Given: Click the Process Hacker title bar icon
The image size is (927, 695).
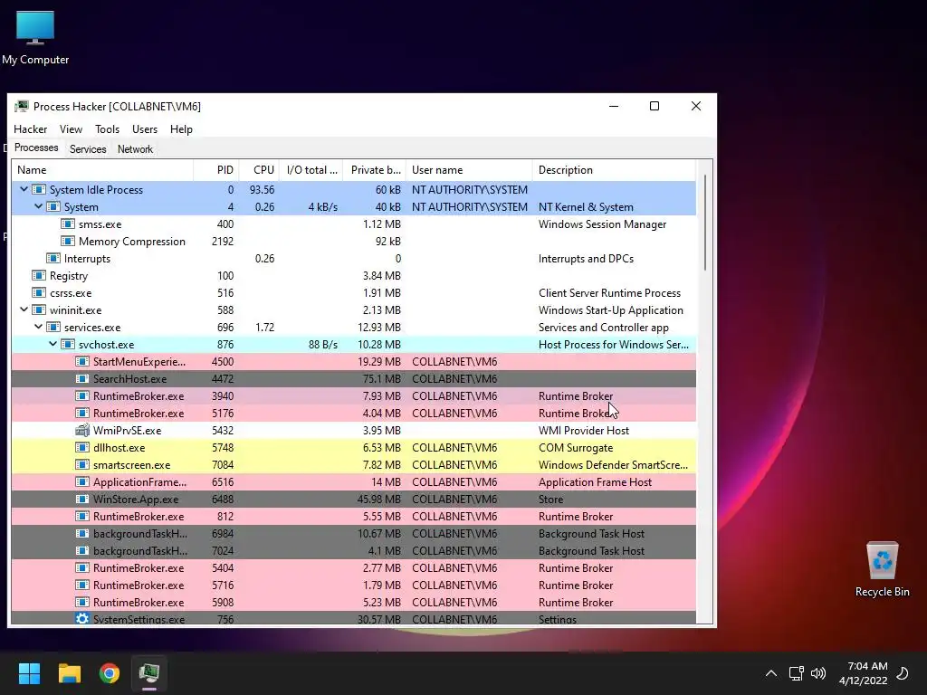Looking at the screenshot, I should click(22, 107).
